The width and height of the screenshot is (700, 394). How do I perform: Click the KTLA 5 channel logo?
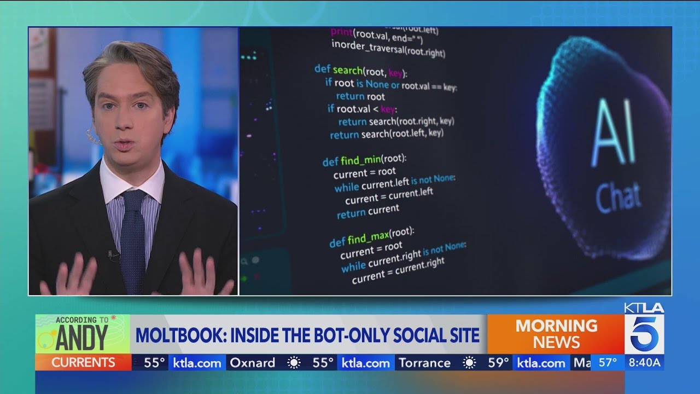pyautogui.click(x=644, y=328)
